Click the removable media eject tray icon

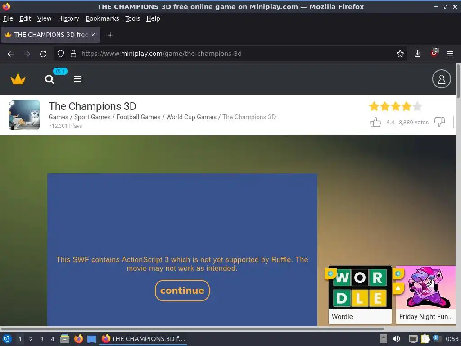pos(384,339)
